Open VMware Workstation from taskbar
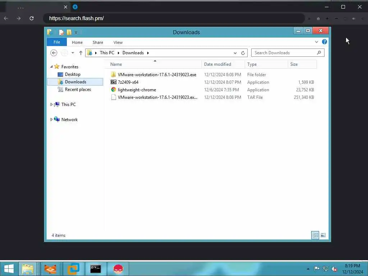The image size is (368, 276). click(73, 269)
